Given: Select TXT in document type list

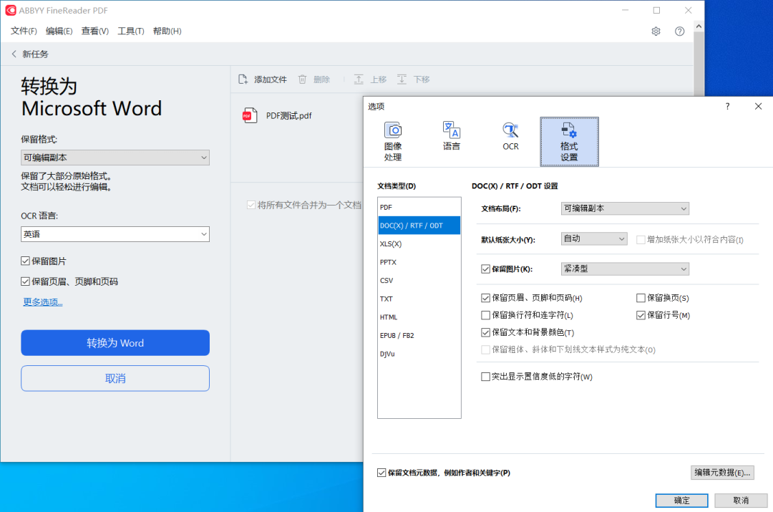Looking at the screenshot, I should 419,299.
